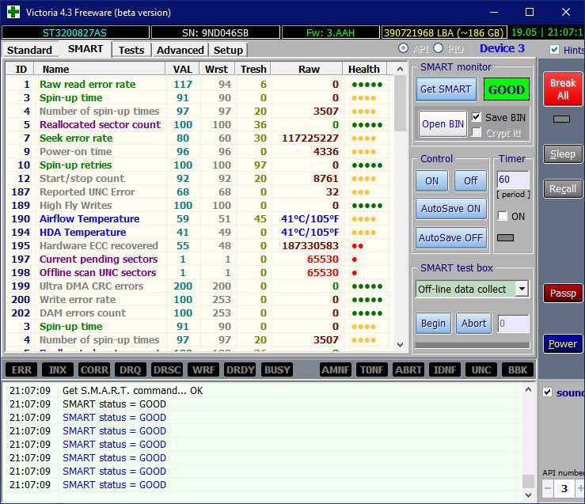Toggle the Save BIN checkbox
Image resolution: width=585 pixels, height=504 pixels.
(x=476, y=117)
